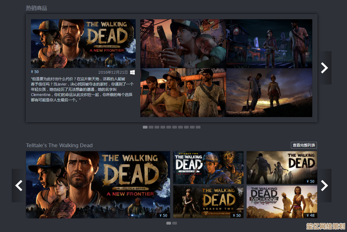Click the 热销商品 section heading
This screenshot has height=232, width=347.
37,8
